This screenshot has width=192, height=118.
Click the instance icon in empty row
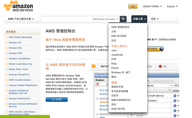tap(174, 115)
